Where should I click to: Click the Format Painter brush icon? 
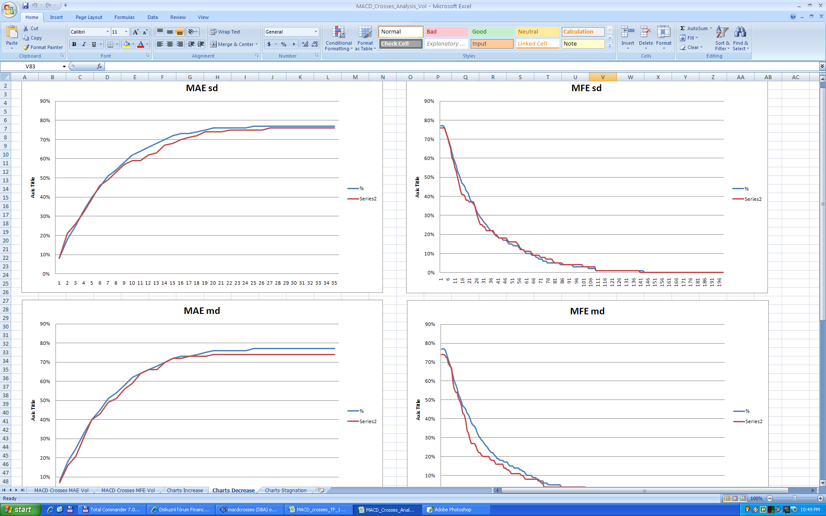pyautogui.click(x=26, y=47)
